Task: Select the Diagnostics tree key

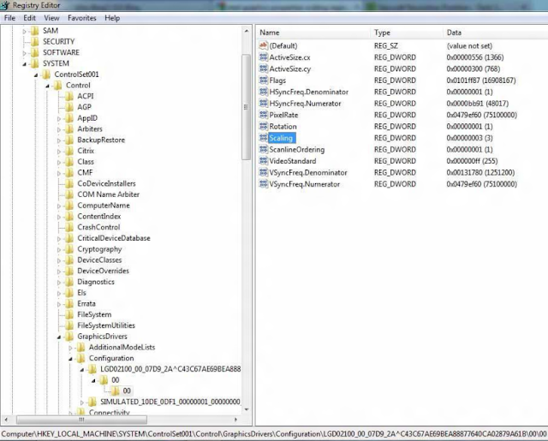Action: click(96, 282)
